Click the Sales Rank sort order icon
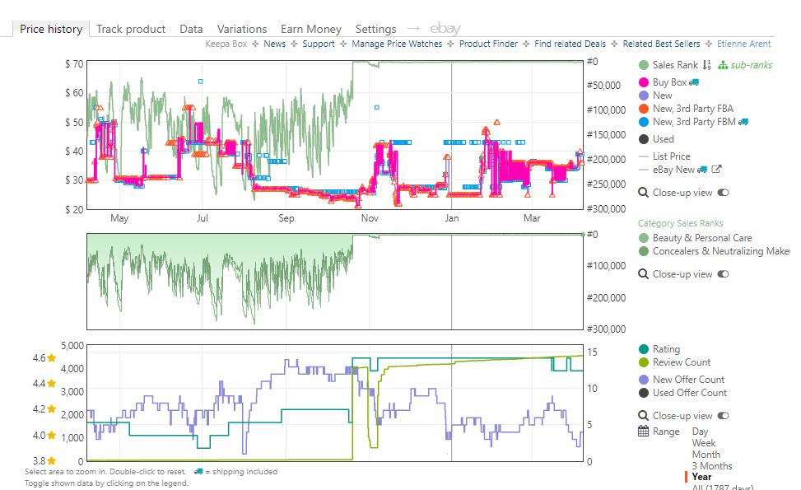 706,65
